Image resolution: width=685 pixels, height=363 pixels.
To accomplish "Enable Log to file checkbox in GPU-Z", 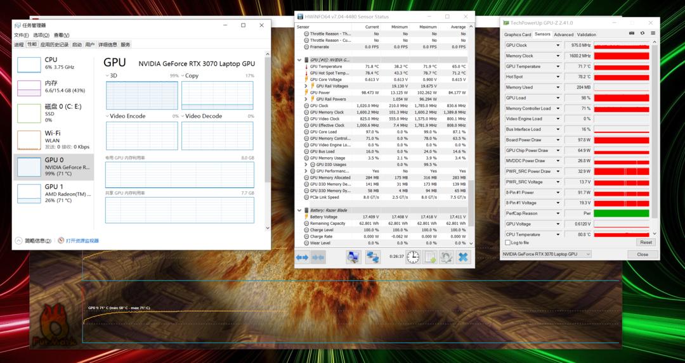I will (507, 243).
